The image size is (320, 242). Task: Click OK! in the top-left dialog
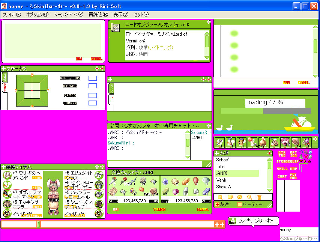pyautogui.click(x=79, y=59)
